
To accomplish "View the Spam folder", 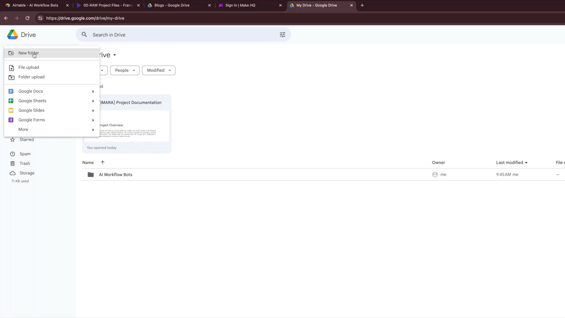I will pyautogui.click(x=25, y=154).
